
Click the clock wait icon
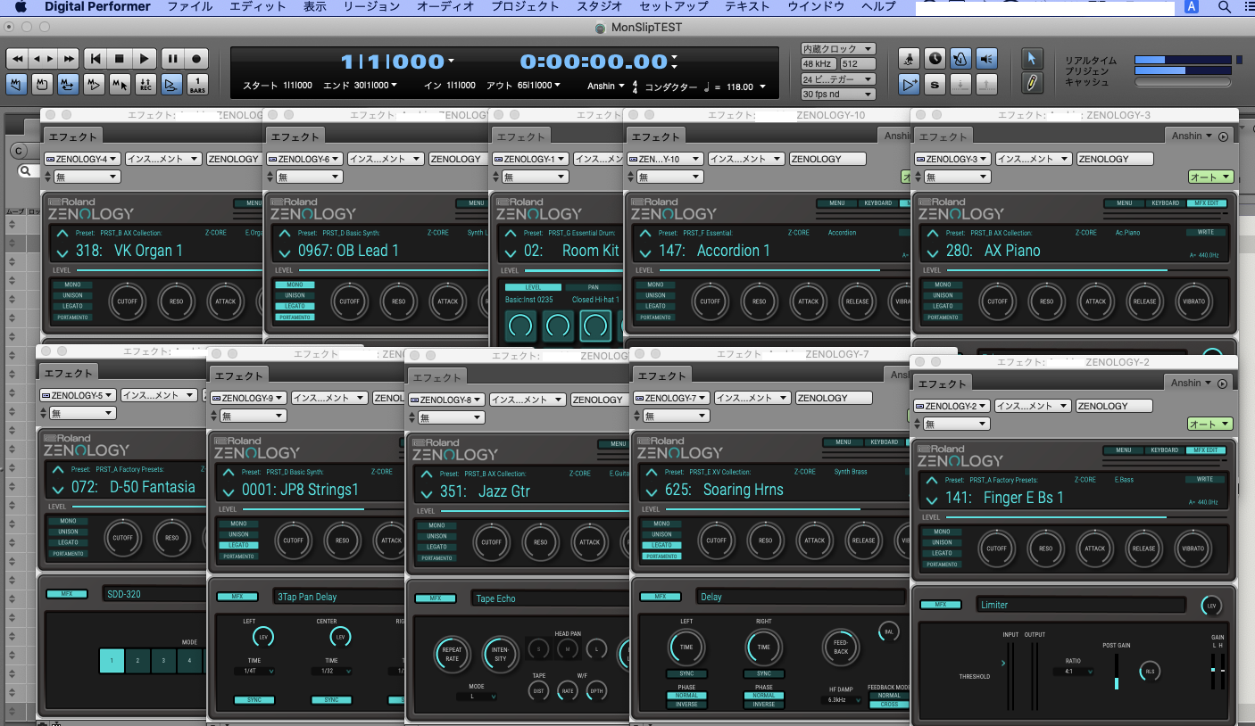935,59
